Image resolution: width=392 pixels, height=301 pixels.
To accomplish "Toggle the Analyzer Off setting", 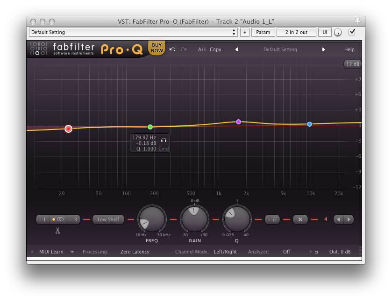I will 286,252.
